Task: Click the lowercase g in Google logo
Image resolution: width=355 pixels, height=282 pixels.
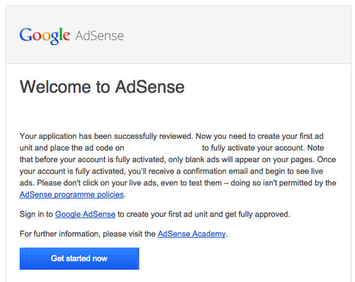Action: [x=54, y=37]
